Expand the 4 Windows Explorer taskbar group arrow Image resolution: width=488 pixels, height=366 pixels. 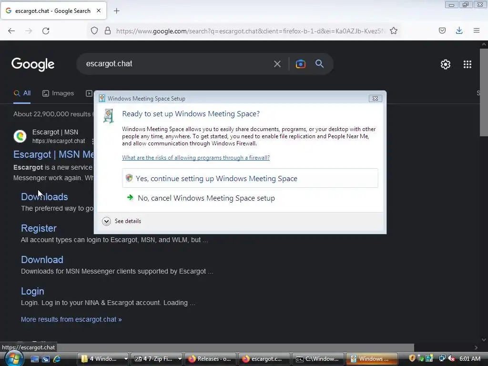pos(125,359)
